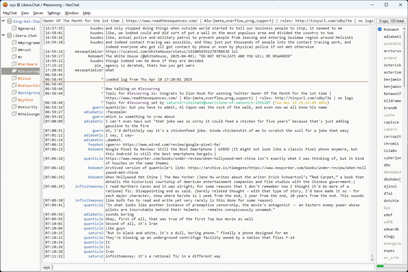The height and width of the screenshot is (272, 408).
Task: Collapse the Xing-Hai-Zhai server tree
Action: pos(3,21)
